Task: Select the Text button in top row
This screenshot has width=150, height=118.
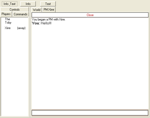Action: coord(48,4)
